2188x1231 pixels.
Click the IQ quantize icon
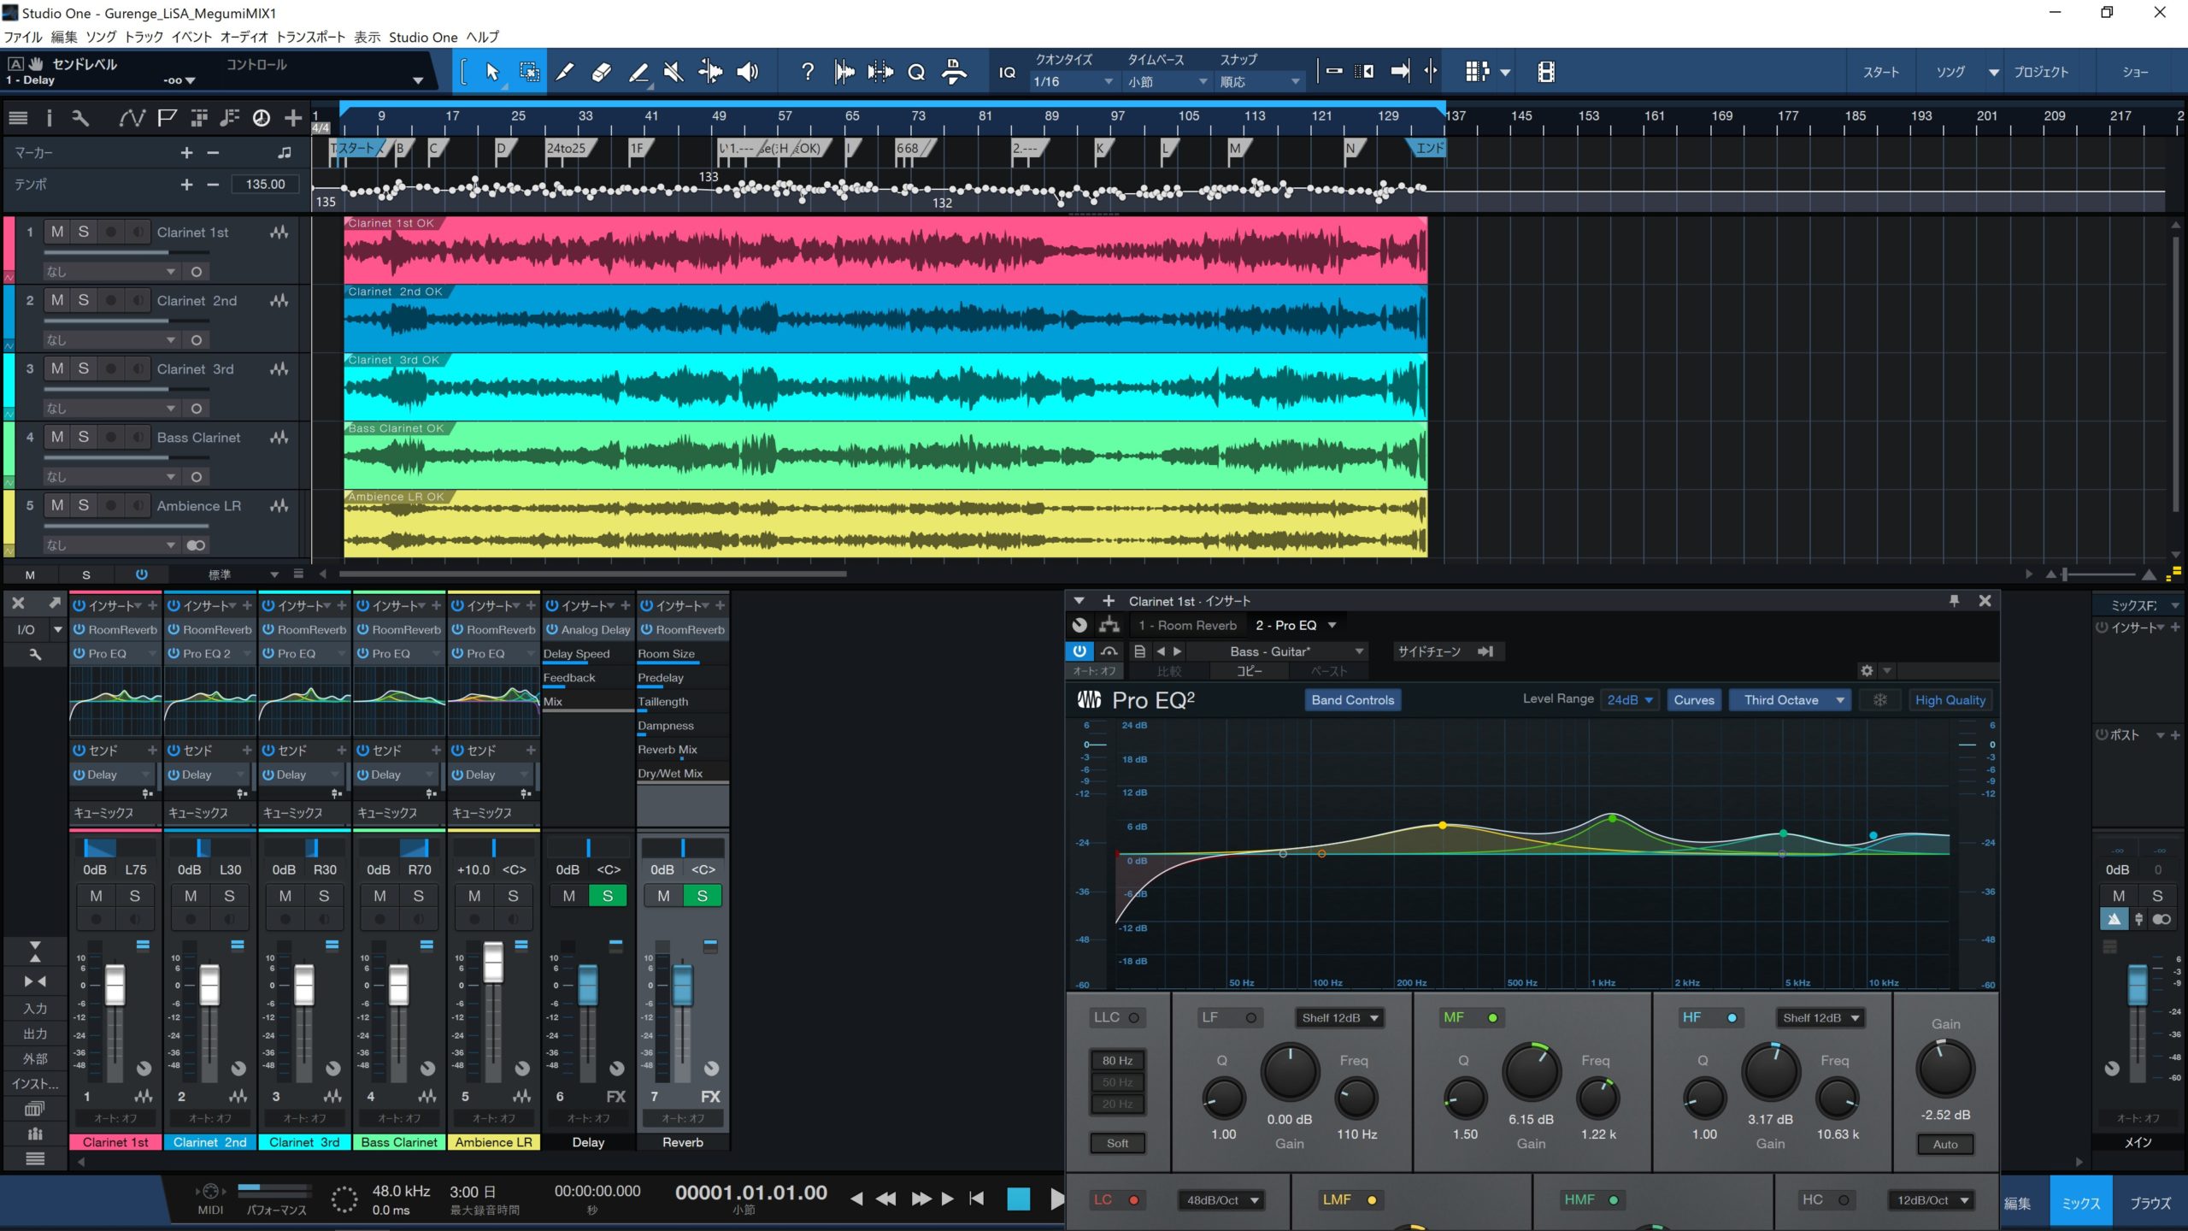(1007, 73)
